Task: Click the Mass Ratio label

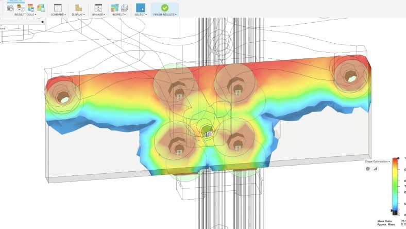Action: [385, 221]
